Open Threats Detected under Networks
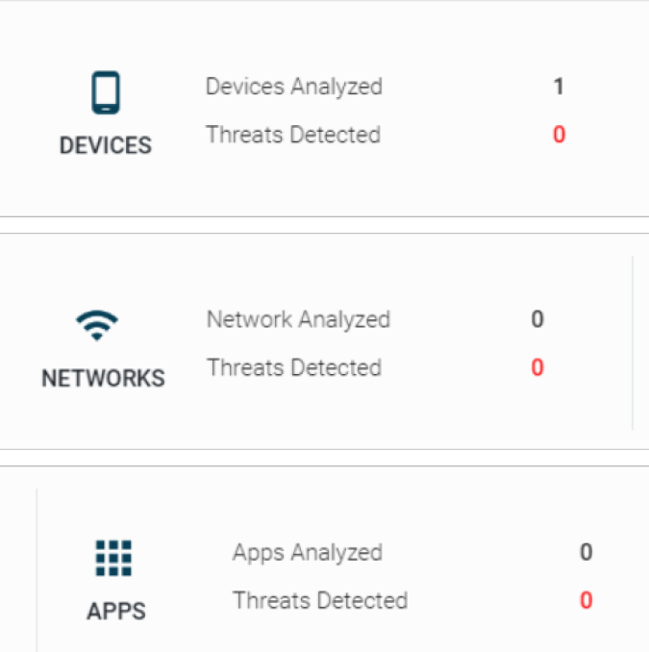The height and width of the screenshot is (652, 649). coord(294,367)
